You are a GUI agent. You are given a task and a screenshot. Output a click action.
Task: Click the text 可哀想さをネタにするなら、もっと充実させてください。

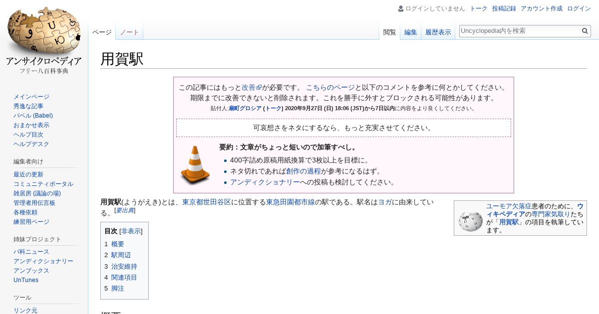click(343, 128)
